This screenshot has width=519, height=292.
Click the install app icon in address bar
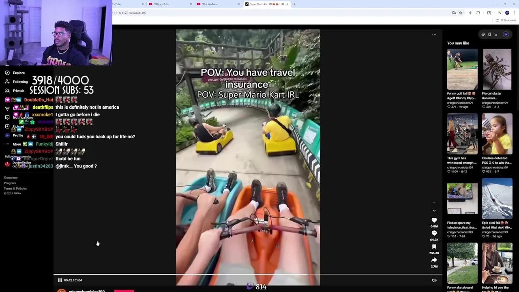tap(454, 13)
